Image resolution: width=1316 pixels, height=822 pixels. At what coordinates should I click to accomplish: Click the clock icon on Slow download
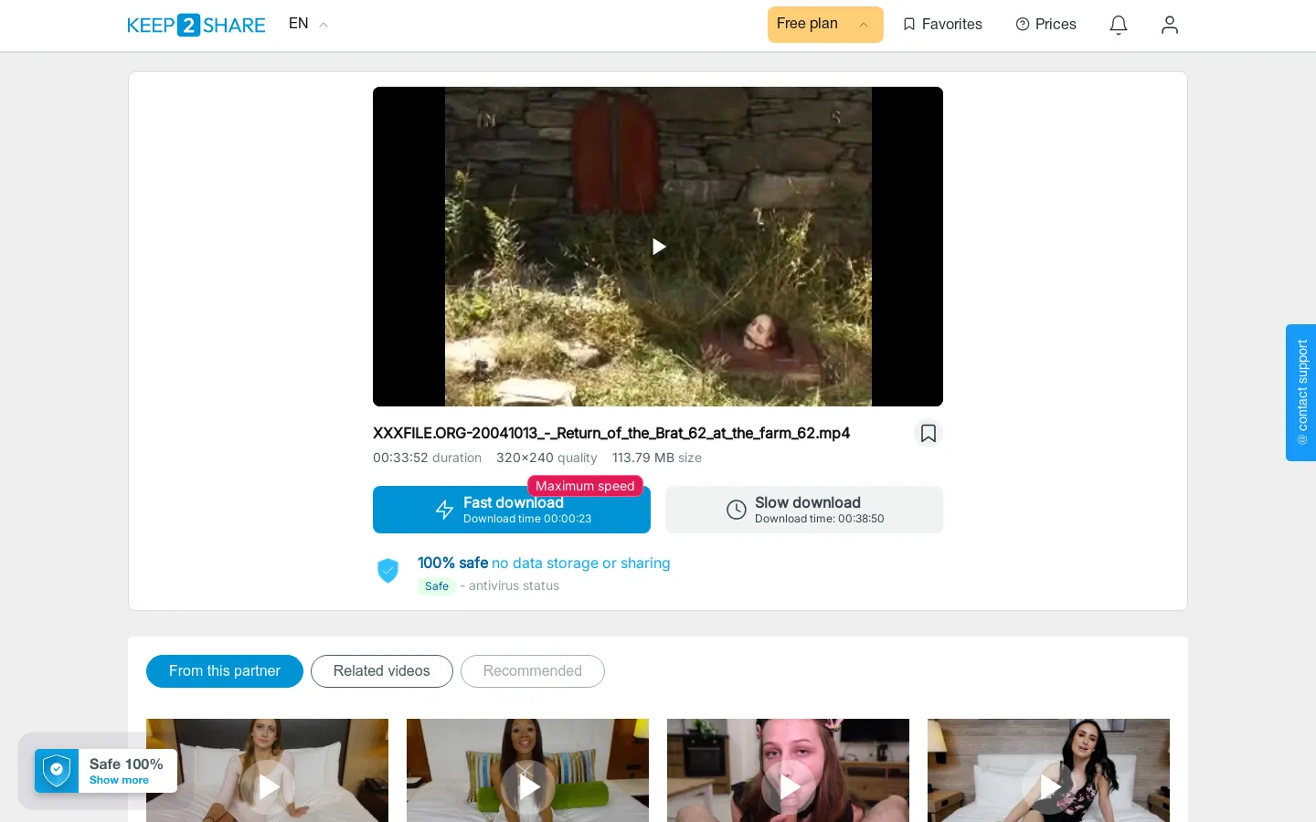pyautogui.click(x=737, y=510)
